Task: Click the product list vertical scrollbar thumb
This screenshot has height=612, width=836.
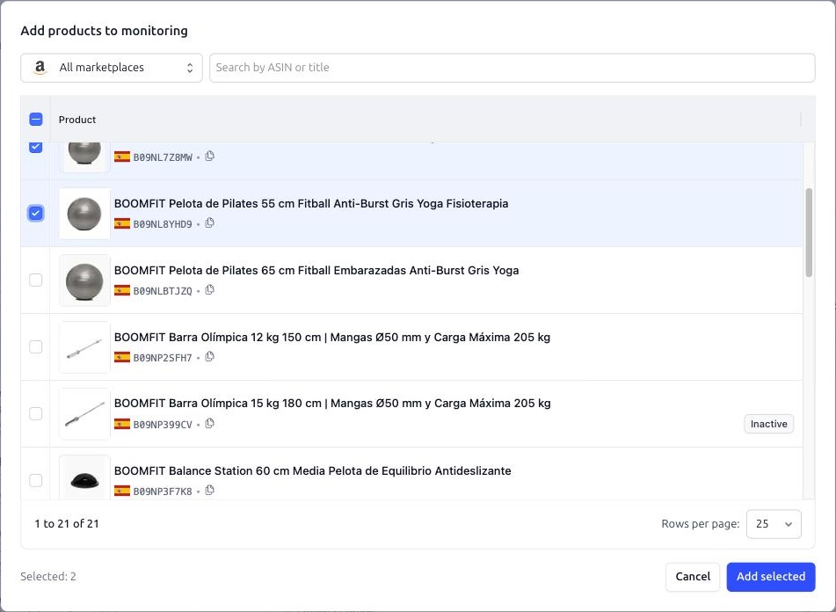Action: 809,232
